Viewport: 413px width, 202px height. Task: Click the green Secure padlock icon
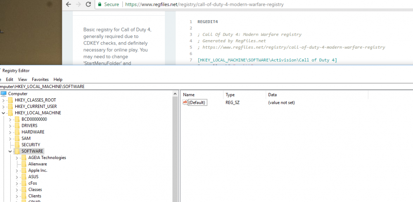[99, 5]
